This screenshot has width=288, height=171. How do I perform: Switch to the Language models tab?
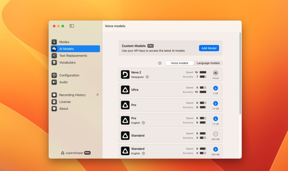(x=208, y=63)
